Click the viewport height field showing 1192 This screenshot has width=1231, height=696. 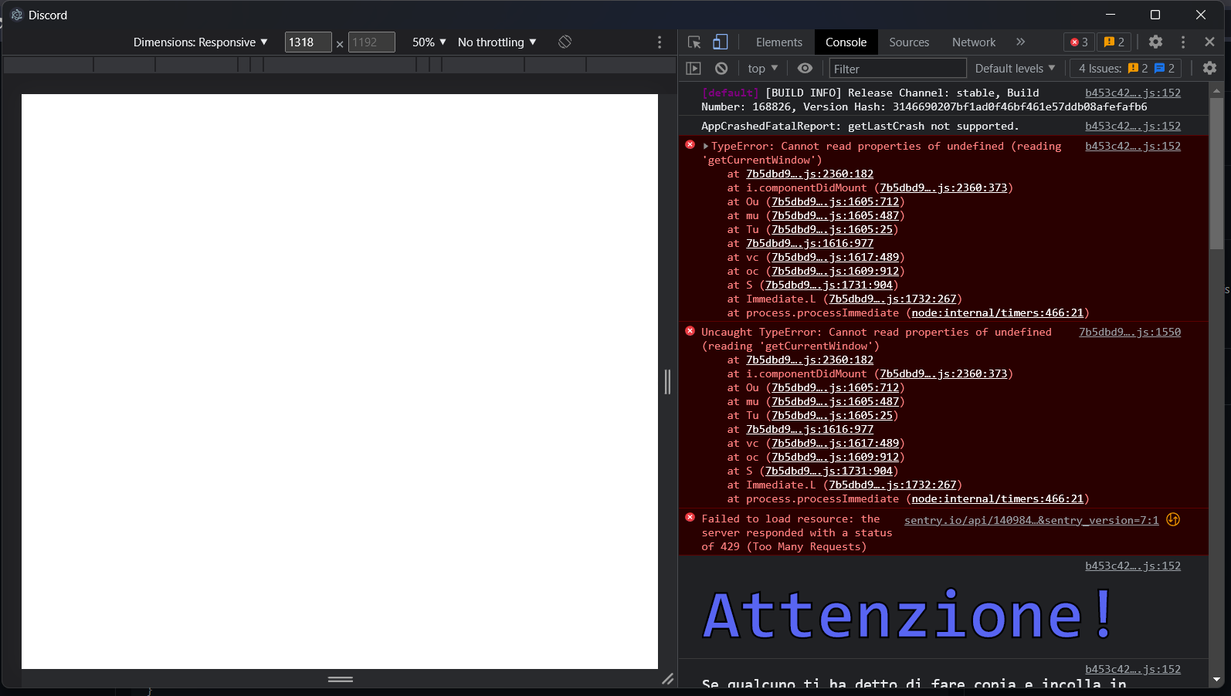click(x=371, y=42)
